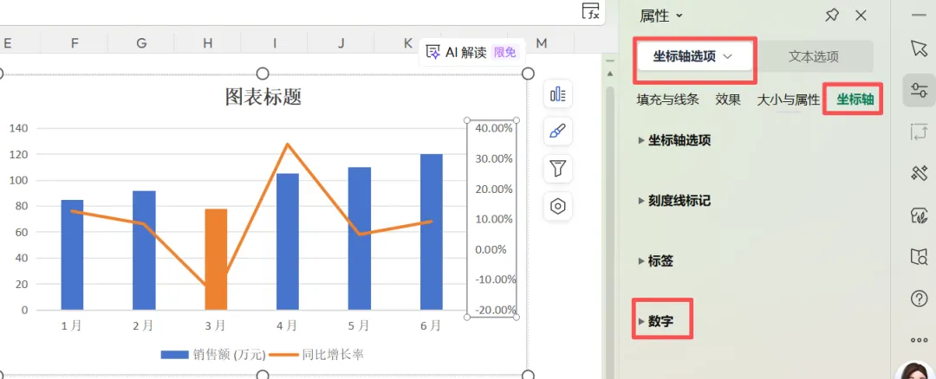Close the 属性 panel
The height and width of the screenshot is (379, 936).
(861, 16)
